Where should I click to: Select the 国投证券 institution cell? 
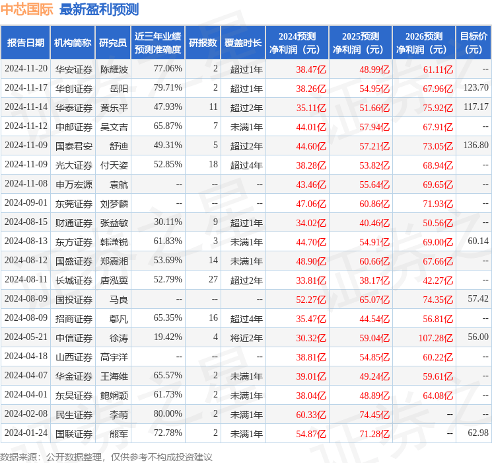click(74, 300)
